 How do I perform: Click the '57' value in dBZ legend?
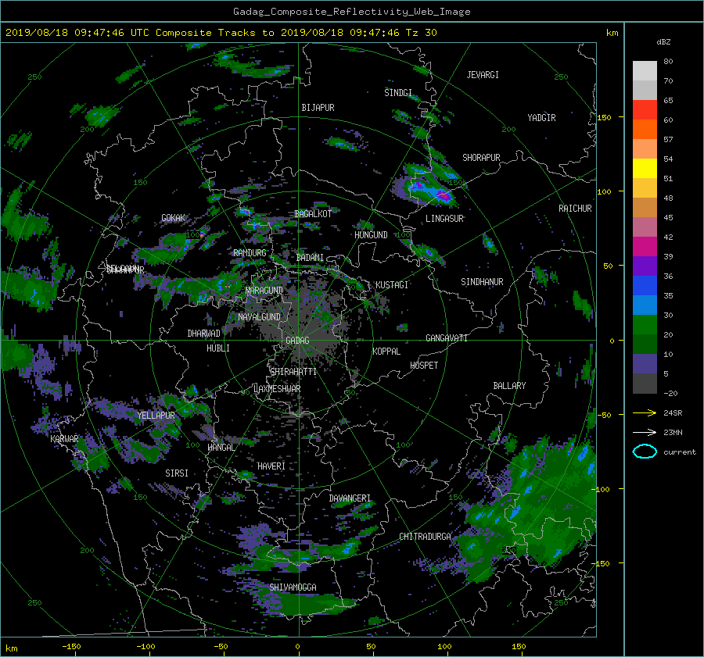pyautogui.click(x=668, y=140)
